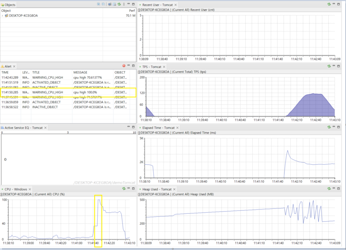Close the Recent User - Tomcat tab
This screenshot has width=346, height=250.
(176, 5)
